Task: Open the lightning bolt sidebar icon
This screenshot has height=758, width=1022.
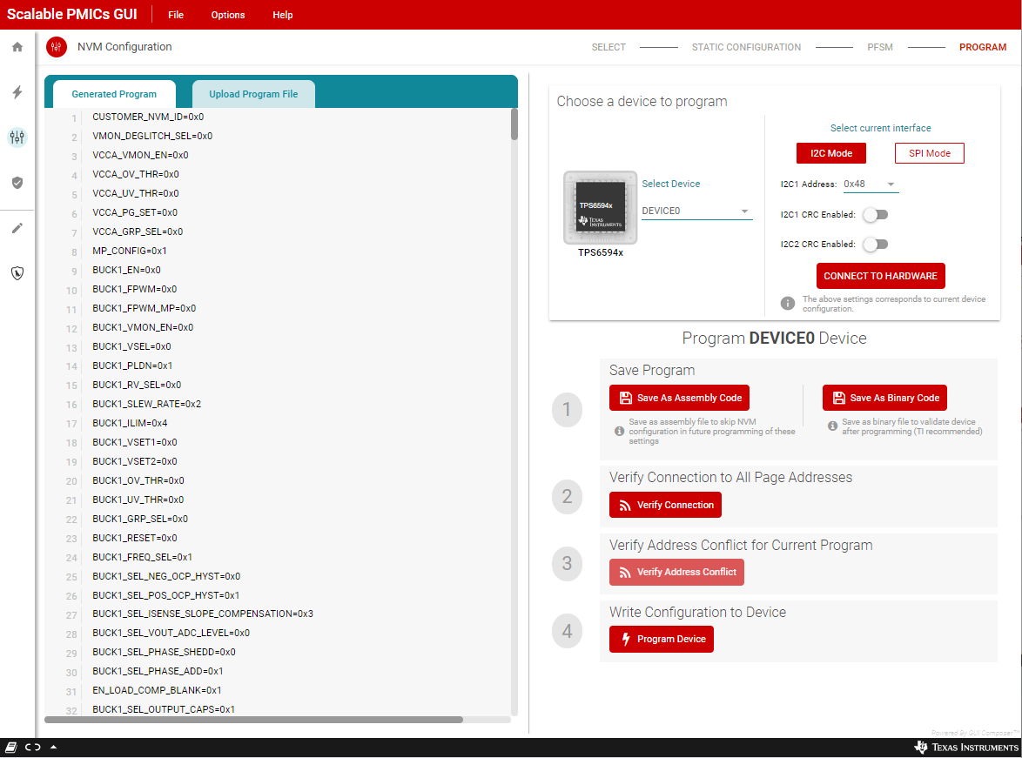Action: click(17, 92)
